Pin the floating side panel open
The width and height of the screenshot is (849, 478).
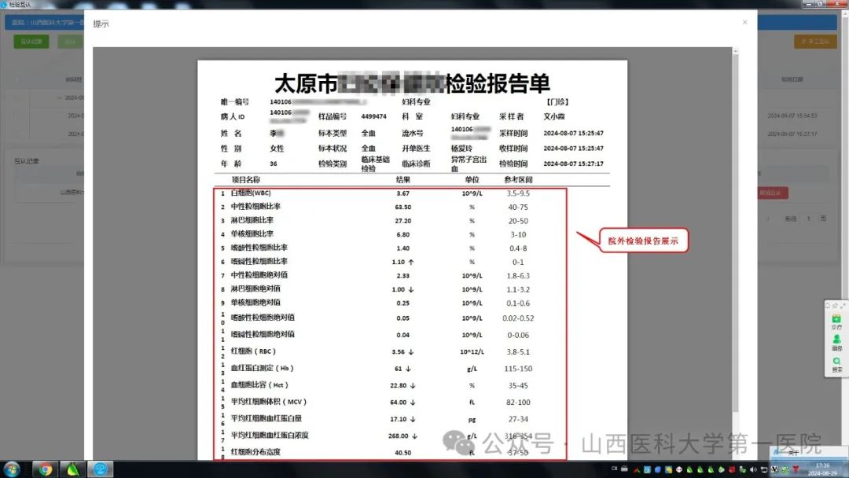[x=835, y=305]
